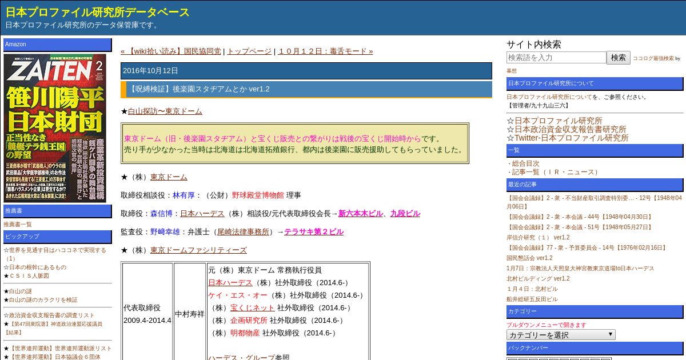Open ☆日本政治資金収支報告書研究所 link
The height and width of the screenshot is (360, 686).
pyautogui.click(x=570, y=129)
